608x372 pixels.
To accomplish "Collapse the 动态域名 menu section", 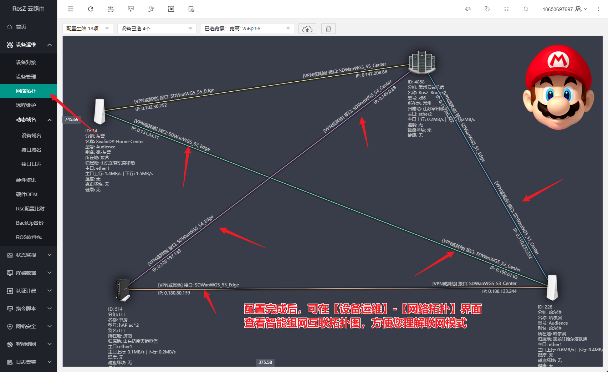I will (29, 119).
